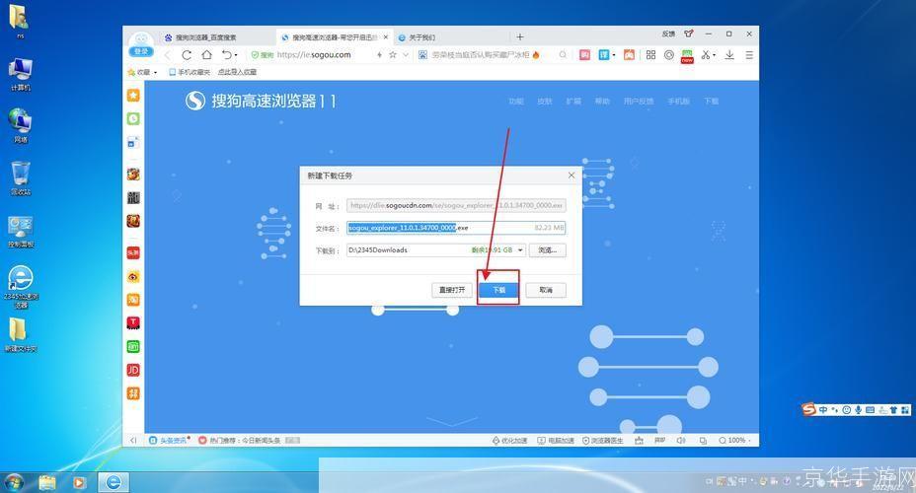
Task: Click the four-squares apps grid icon
Action: tap(650, 55)
